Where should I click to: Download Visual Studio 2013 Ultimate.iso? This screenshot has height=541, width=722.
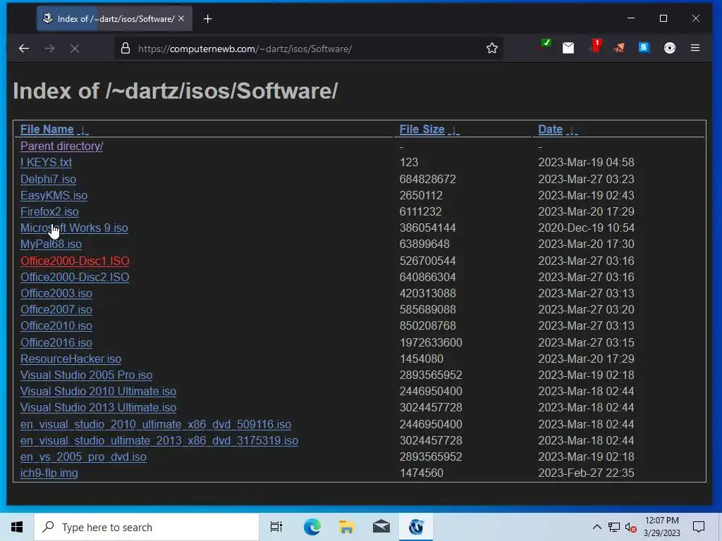pyautogui.click(x=98, y=408)
